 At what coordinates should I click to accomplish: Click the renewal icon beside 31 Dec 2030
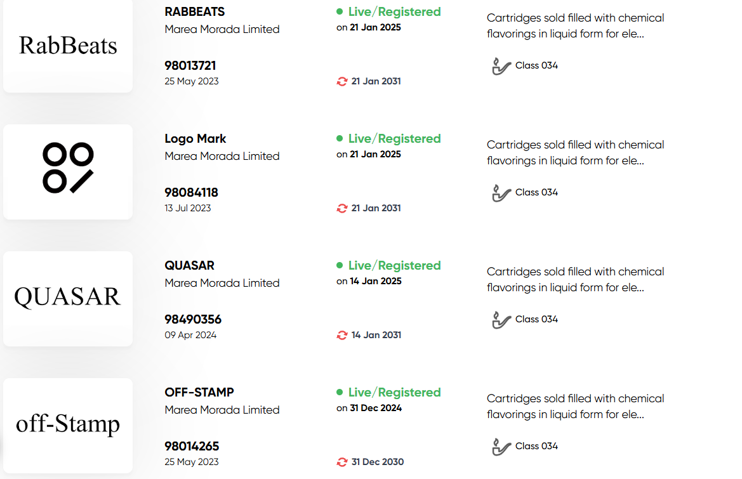tap(341, 462)
